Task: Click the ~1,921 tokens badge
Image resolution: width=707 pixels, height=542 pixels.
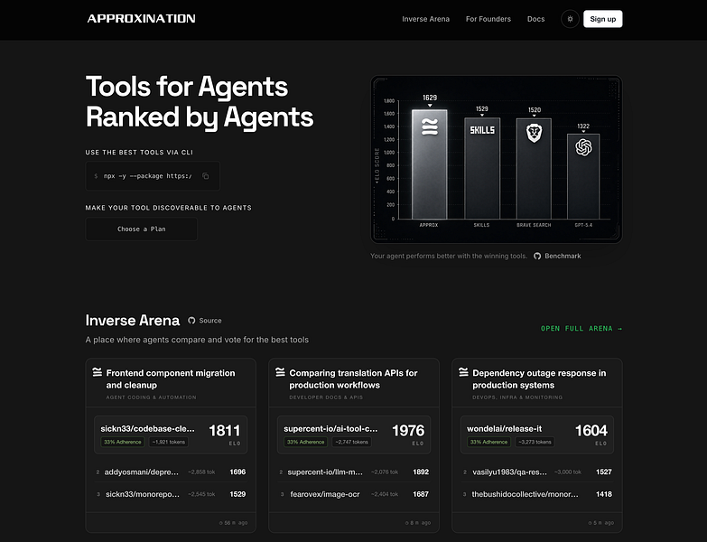Action: (168, 442)
